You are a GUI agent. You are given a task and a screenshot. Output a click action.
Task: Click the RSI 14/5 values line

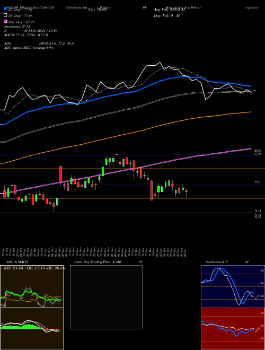31,31
